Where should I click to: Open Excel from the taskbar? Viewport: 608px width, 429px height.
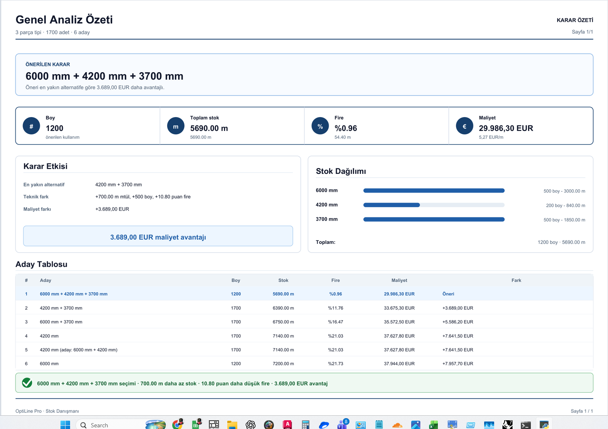tap(434, 425)
